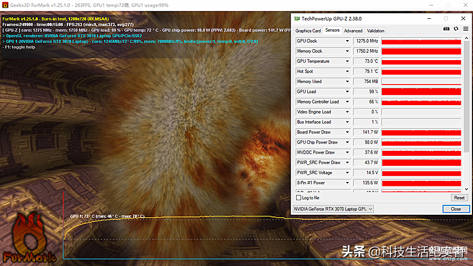Open the MVDDC Power Draw dropdown
Viewport: 473px width, 266px height.
click(x=347, y=152)
